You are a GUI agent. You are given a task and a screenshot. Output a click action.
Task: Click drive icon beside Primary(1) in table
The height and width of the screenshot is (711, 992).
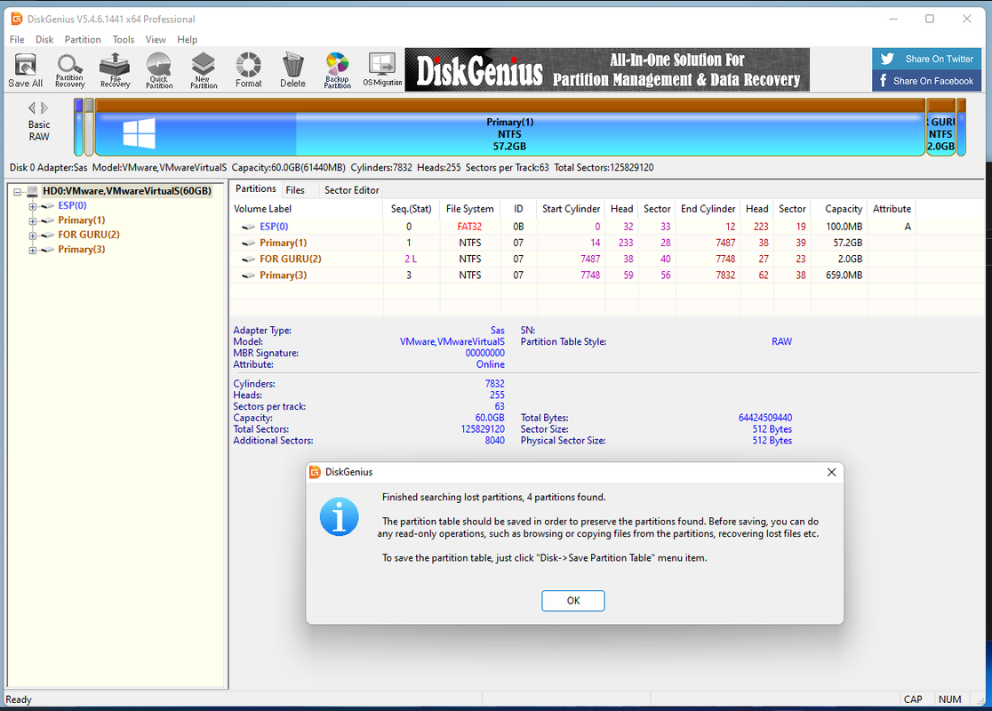249,243
